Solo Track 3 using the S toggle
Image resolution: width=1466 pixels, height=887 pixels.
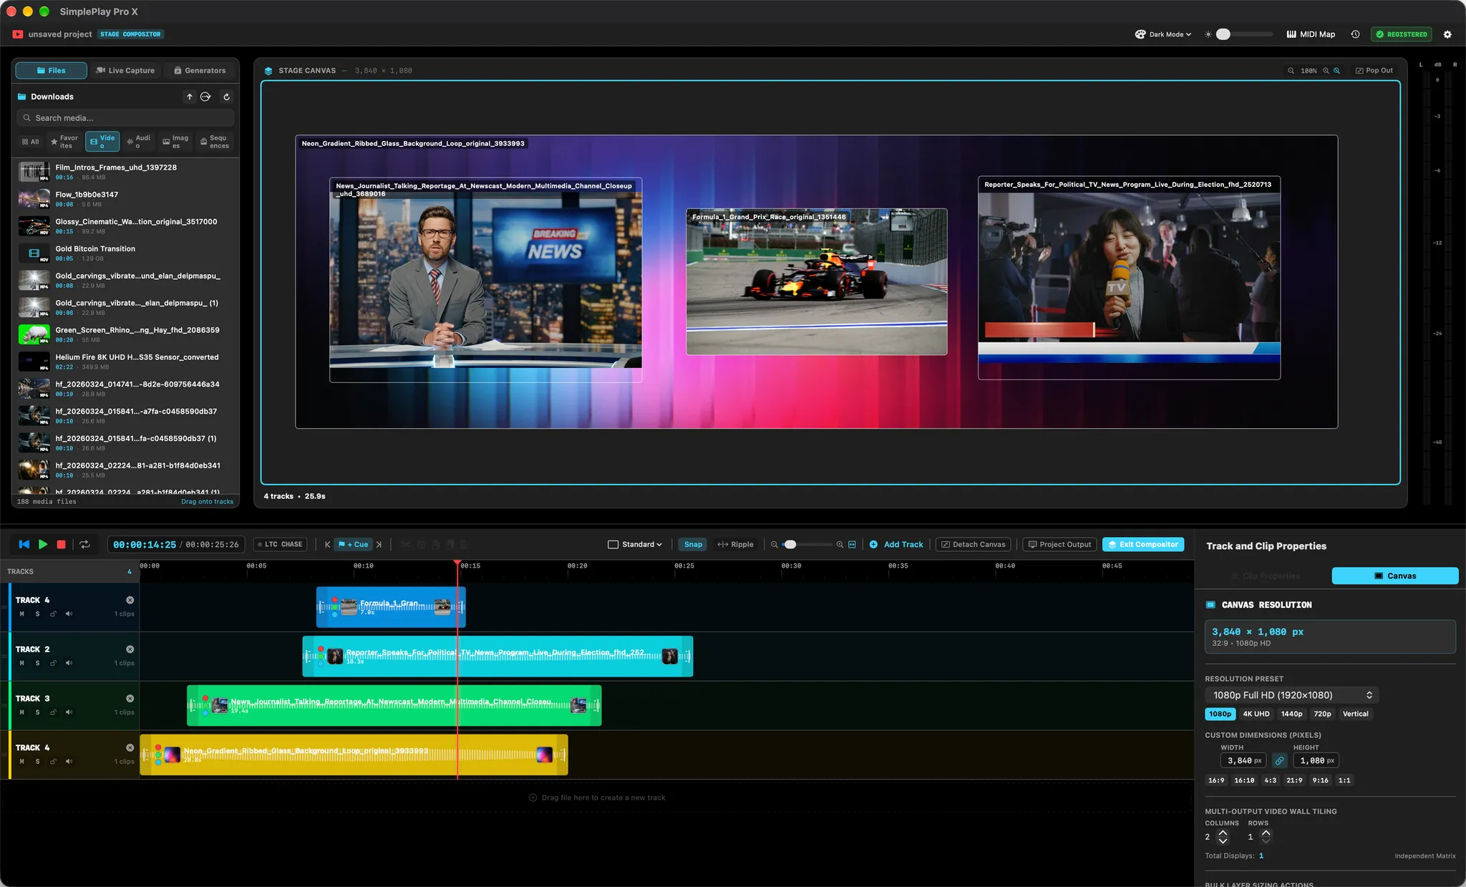click(x=37, y=712)
